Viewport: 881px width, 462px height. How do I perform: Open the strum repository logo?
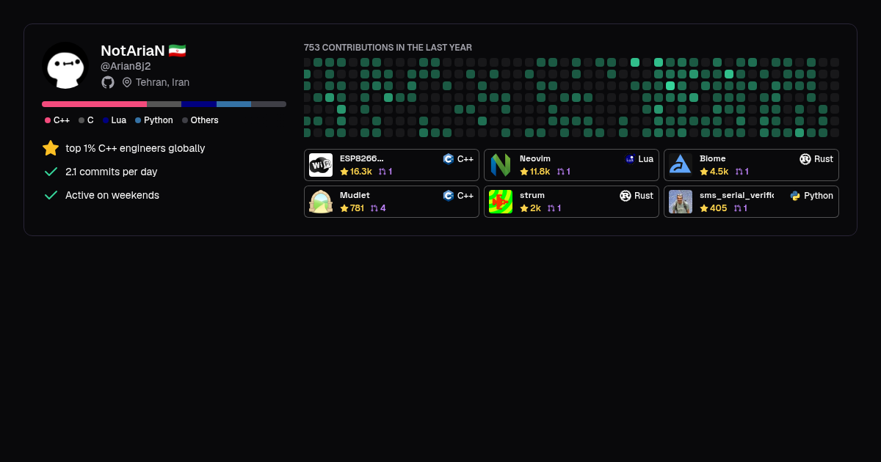click(501, 202)
